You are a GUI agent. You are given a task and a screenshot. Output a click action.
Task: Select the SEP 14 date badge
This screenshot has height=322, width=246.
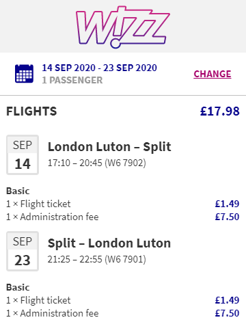(x=23, y=155)
